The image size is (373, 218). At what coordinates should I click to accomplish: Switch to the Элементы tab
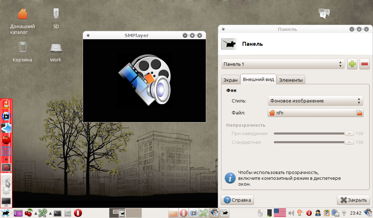coord(291,80)
